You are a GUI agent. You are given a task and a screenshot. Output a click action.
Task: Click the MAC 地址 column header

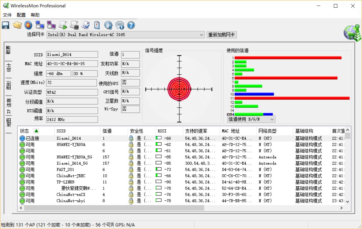click(x=238, y=131)
